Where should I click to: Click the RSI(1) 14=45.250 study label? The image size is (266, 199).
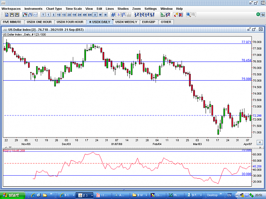[x=14, y=151]
